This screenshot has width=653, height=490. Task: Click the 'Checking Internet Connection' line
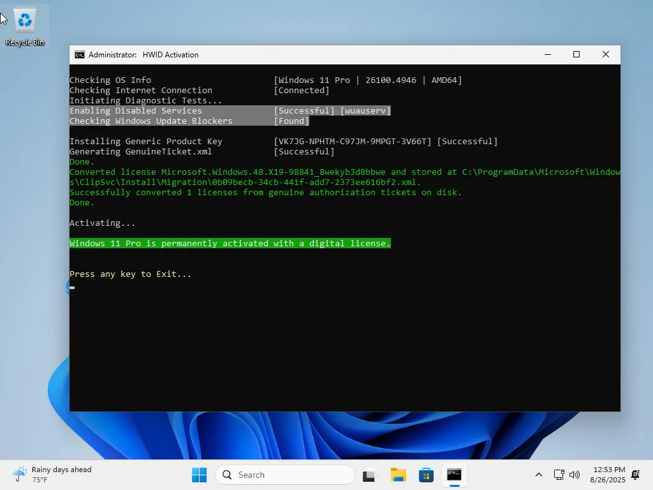coord(141,91)
